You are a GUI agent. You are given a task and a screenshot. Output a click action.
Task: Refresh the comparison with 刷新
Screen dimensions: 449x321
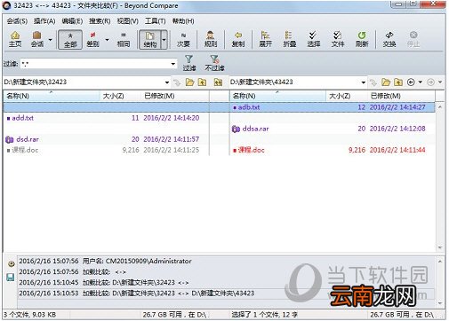coord(362,39)
